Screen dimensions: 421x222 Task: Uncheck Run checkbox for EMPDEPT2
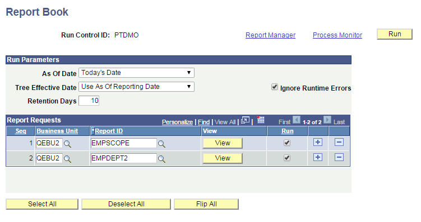tap(287, 158)
